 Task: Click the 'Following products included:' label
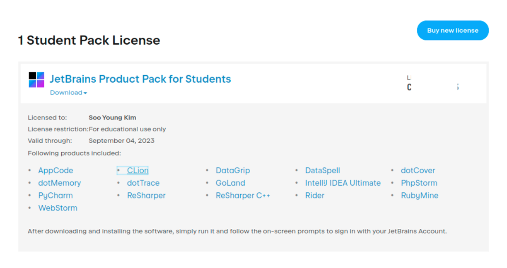(74, 153)
